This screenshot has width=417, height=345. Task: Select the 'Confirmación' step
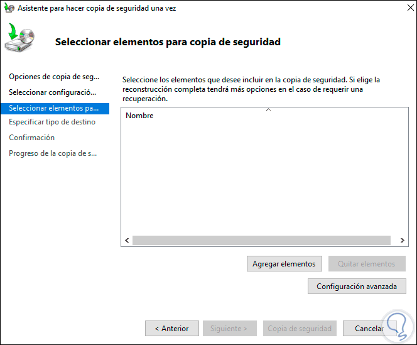point(31,138)
